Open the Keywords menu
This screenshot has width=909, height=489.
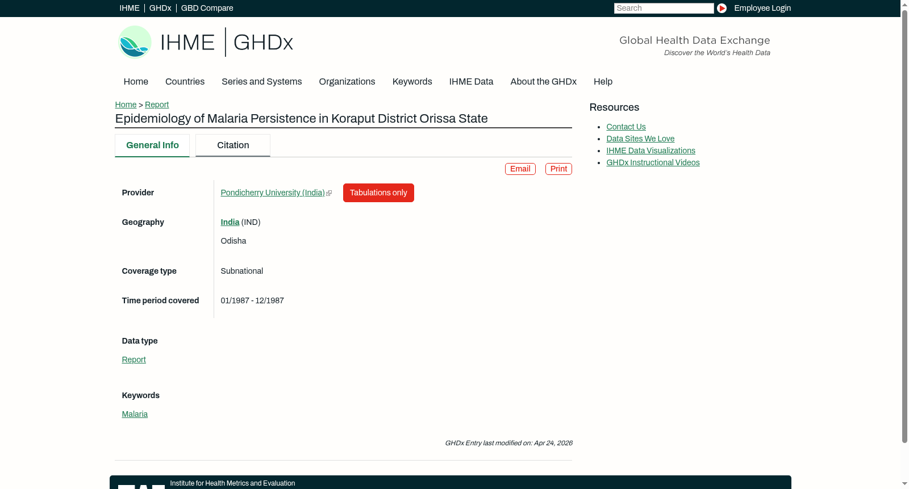[412, 82]
